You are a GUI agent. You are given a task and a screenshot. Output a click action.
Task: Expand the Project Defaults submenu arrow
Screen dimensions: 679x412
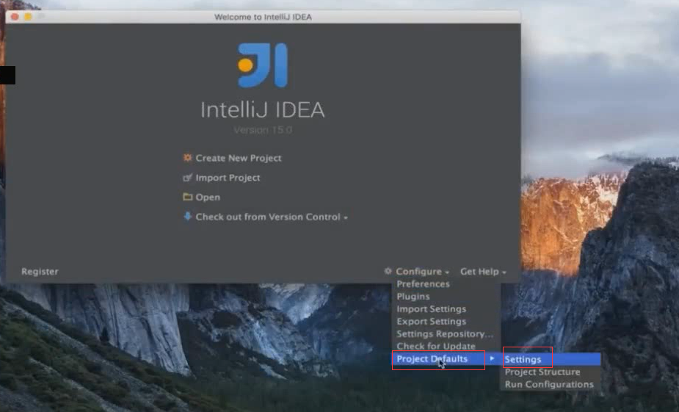492,358
